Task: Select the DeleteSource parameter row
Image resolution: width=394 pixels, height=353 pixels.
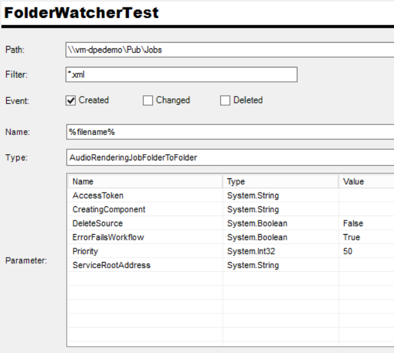Action: pyautogui.click(x=98, y=224)
